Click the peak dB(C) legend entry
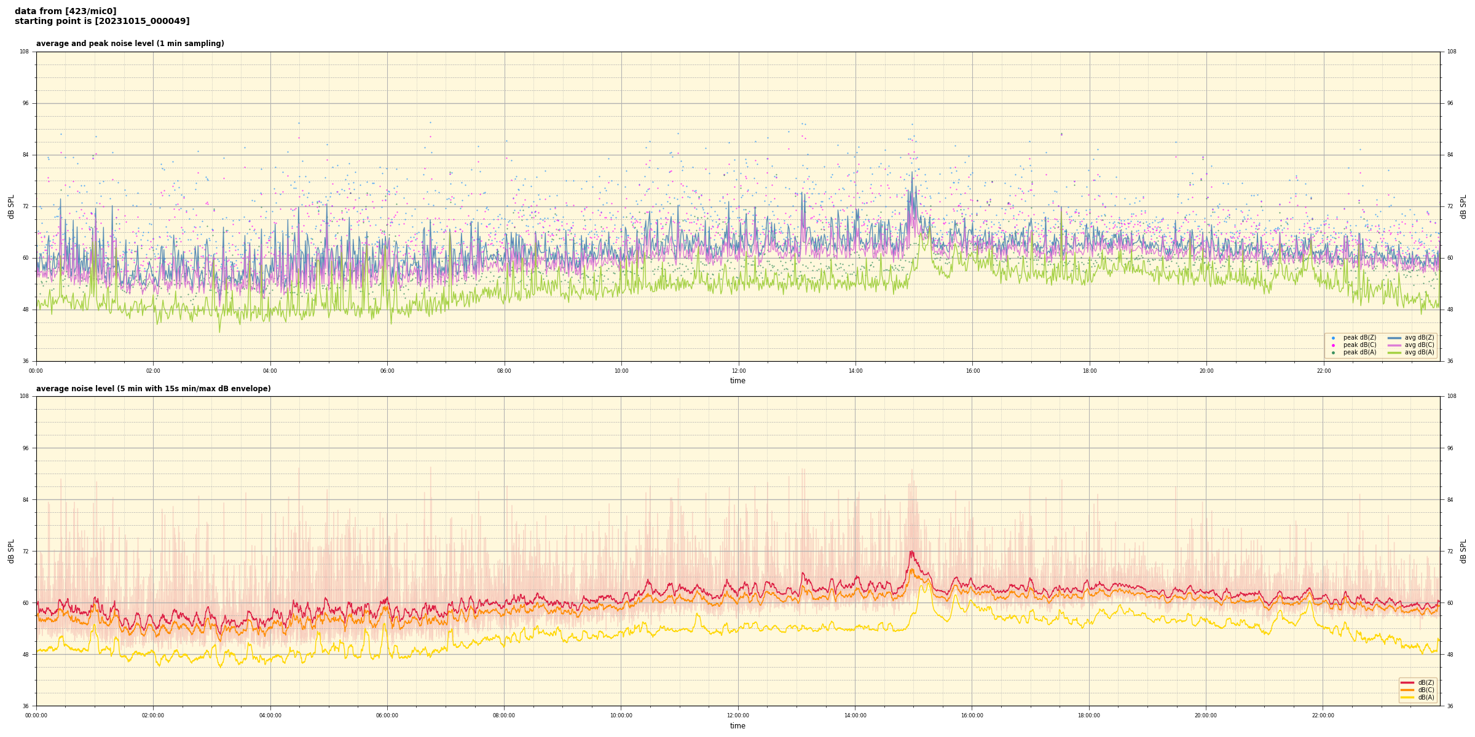The height and width of the screenshot is (737, 1475). tap(1359, 345)
